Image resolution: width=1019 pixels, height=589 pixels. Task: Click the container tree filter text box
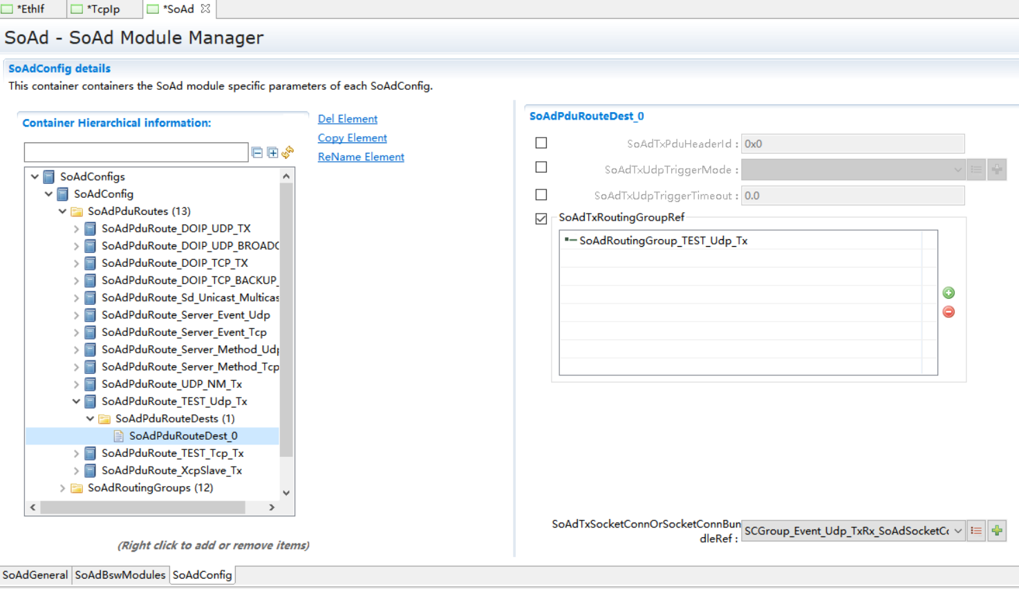[136, 152]
